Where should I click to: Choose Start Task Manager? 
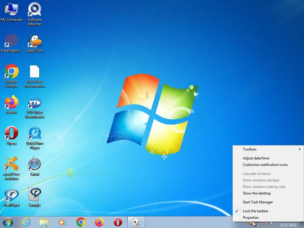tap(268, 202)
